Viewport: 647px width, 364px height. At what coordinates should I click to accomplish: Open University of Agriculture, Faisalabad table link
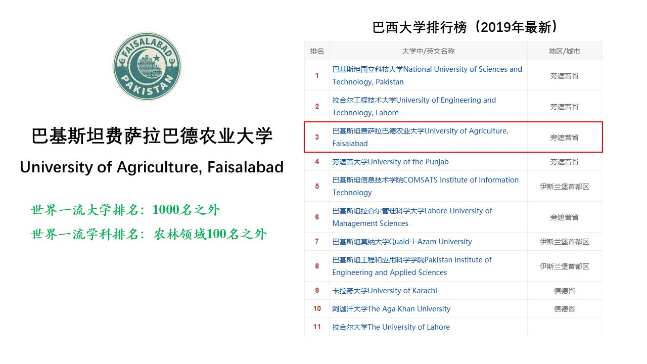coord(420,137)
